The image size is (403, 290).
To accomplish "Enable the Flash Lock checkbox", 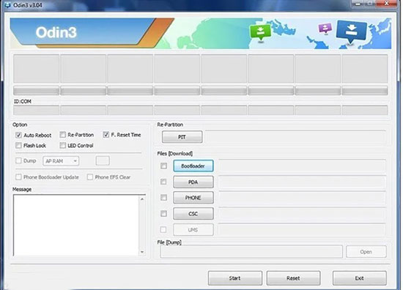I will 18,146.
